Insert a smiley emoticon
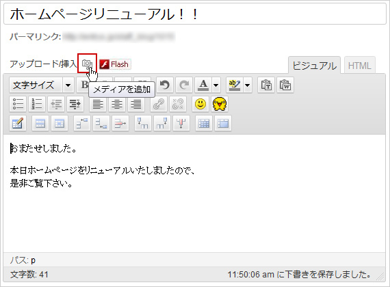 (200, 104)
